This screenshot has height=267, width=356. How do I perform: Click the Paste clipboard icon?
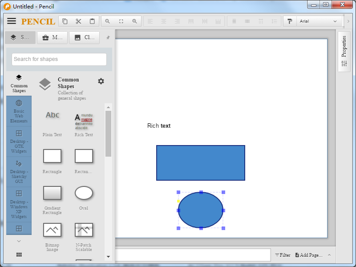coord(92,21)
